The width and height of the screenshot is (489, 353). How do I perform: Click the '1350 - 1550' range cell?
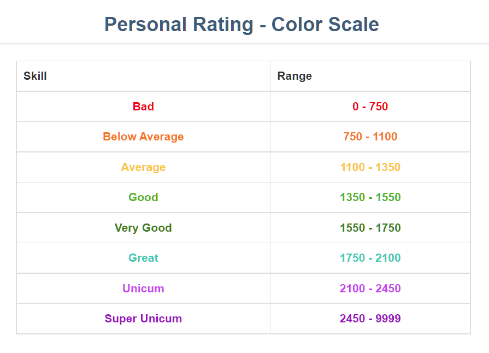370,197
